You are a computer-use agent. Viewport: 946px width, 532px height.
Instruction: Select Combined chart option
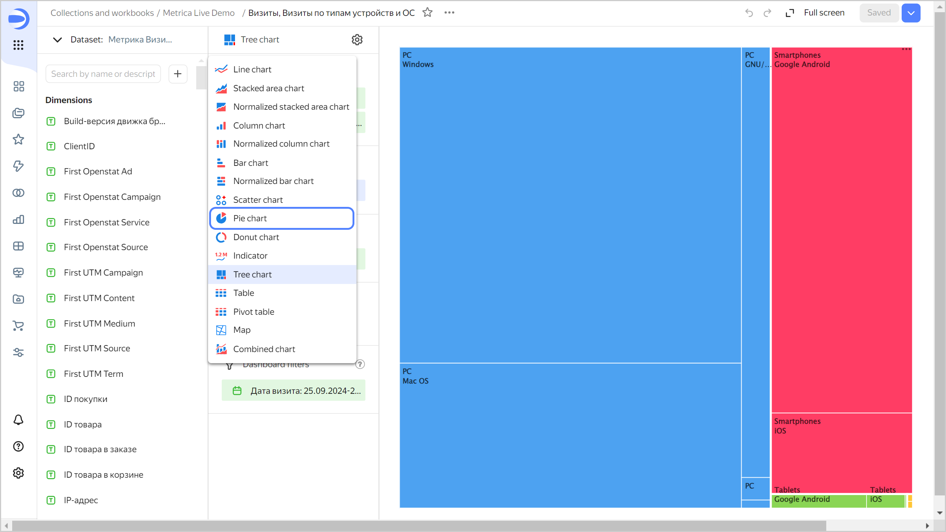point(264,349)
